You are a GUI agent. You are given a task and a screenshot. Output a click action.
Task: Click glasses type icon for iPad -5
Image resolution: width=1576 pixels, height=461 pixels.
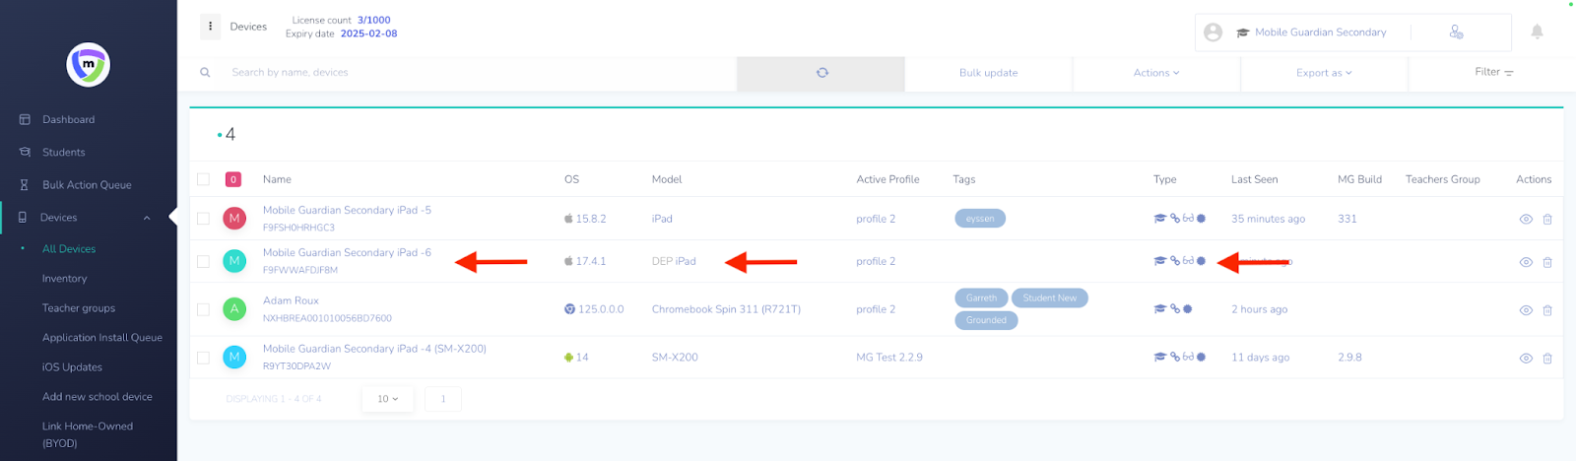pyautogui.click(x=1188, y=219)
